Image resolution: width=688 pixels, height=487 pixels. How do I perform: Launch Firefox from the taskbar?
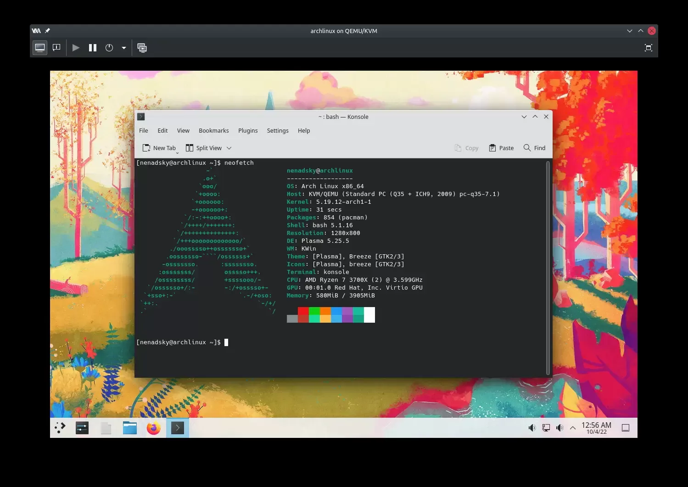153,428
